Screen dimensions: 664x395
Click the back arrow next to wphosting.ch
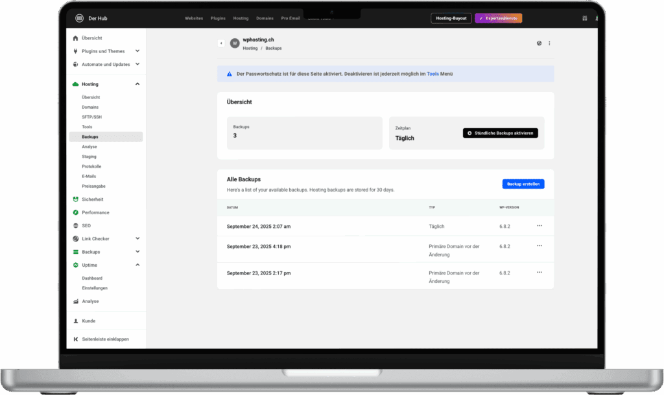(x=221, y=43)
